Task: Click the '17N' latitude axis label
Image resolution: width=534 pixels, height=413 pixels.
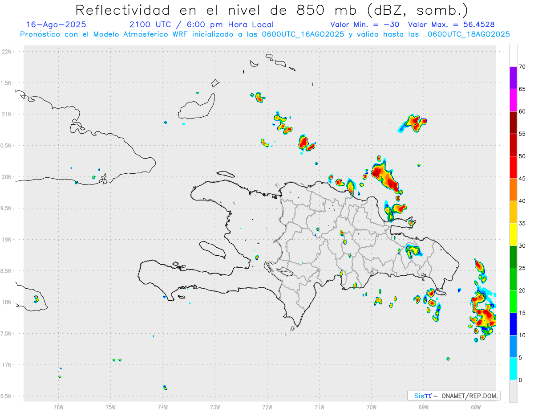Action: pos(8,365)
